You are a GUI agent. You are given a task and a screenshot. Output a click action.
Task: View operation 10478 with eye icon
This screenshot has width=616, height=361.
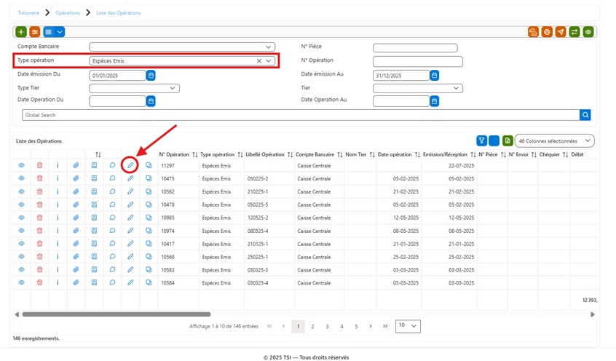click(x=22, y=205)
